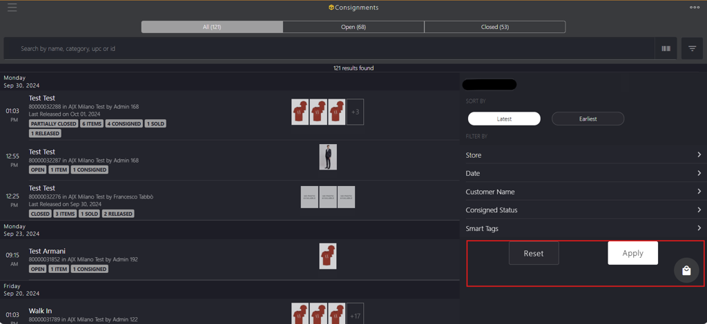This screenshot has height=324, width=707.
Task: Click the Friday Sep 20, 2024 date header
Action: [x=21, y=290]
